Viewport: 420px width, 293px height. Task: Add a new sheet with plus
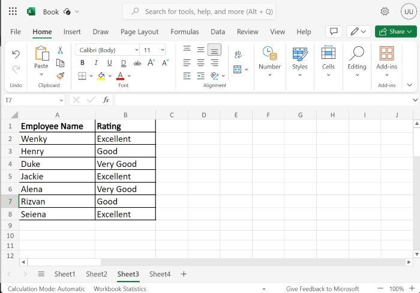click(184, 274)
